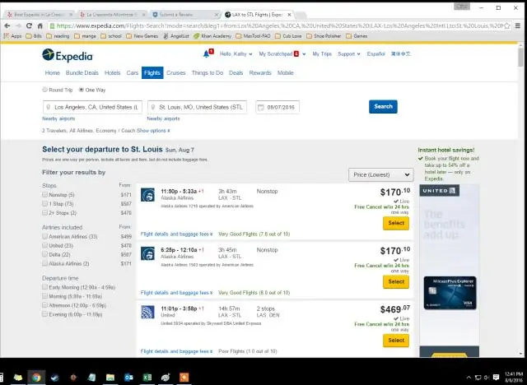Click the Los Angeles origin field
527x385 pixels.
coord(92,108)
